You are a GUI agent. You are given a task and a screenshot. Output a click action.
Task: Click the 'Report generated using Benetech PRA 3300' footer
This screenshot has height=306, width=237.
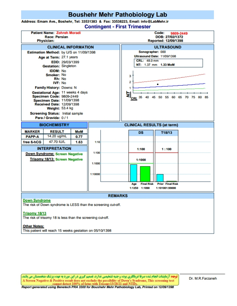[98, 287]
